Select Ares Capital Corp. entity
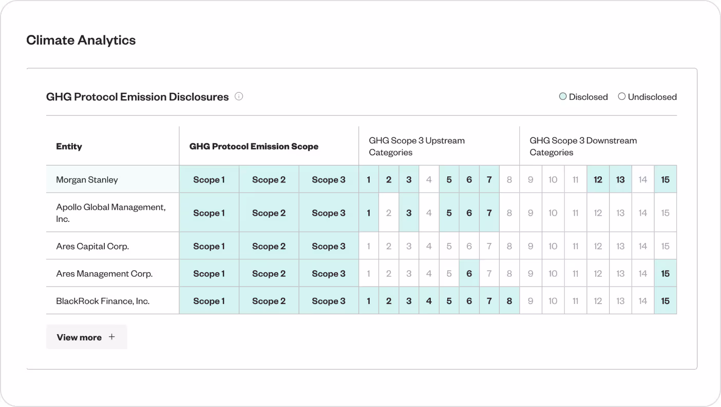This screenshot has height=407, width=721. [112, 246]
